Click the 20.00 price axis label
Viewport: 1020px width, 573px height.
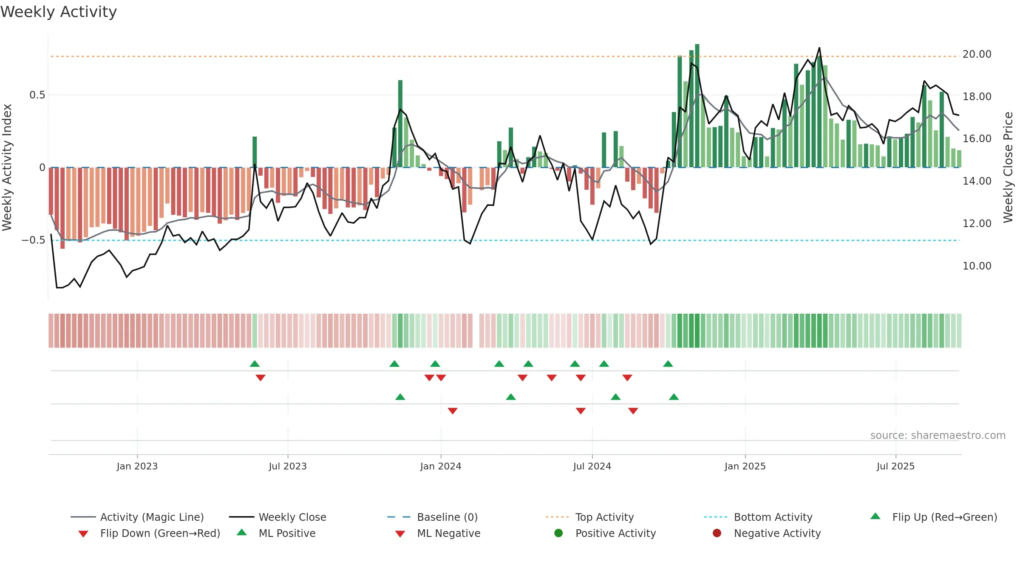(977, 54)
